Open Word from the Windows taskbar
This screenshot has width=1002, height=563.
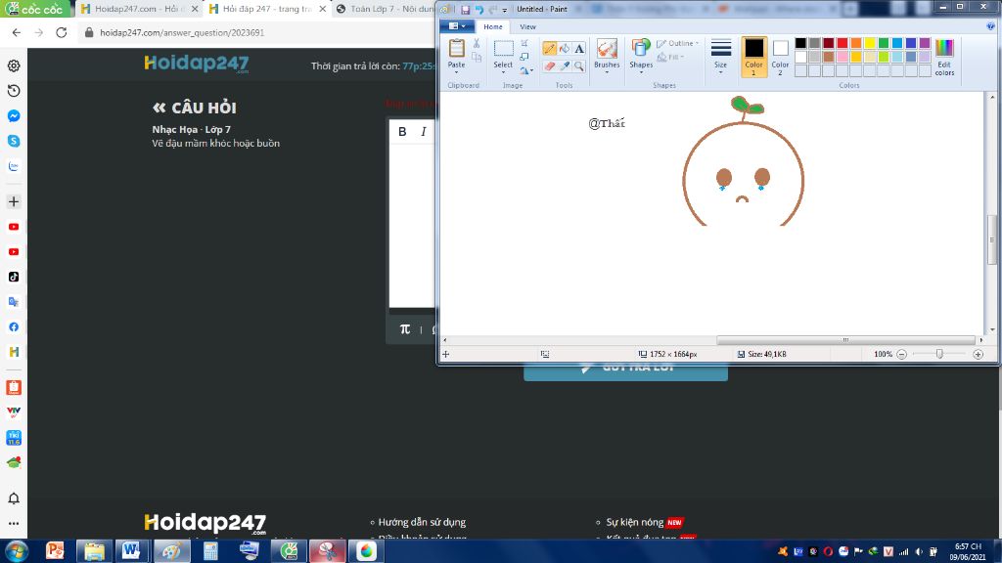[x=132, y=550]
